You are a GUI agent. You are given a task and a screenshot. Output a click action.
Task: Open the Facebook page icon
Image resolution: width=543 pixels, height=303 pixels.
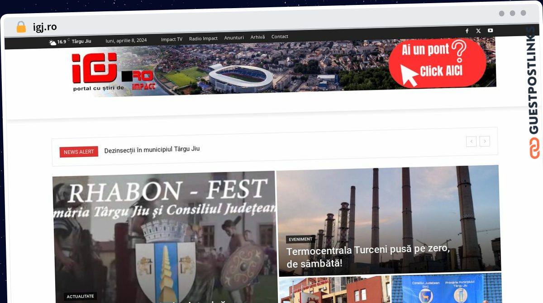click(x=467, y=31)
